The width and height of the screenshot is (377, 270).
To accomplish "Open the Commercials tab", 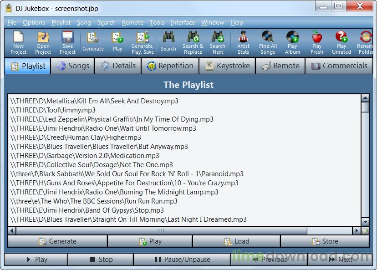I will pyautogui.click(x=339, y=66).
